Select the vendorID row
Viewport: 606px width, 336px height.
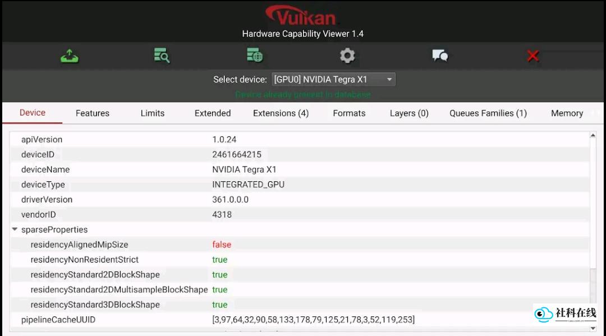pos(300,215)
